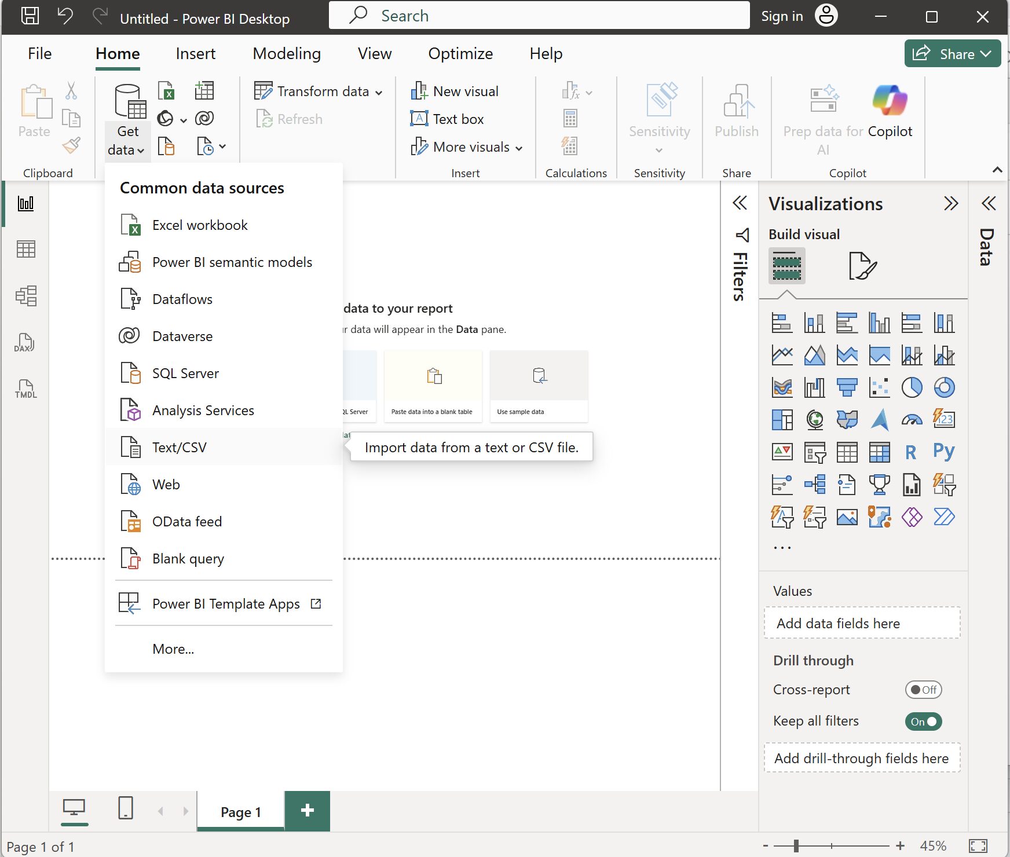The height and width of the screenshot is (857, 1010).
Task: Open the Optimize tab
Action: pyautogui.click(x=460, y=54)
